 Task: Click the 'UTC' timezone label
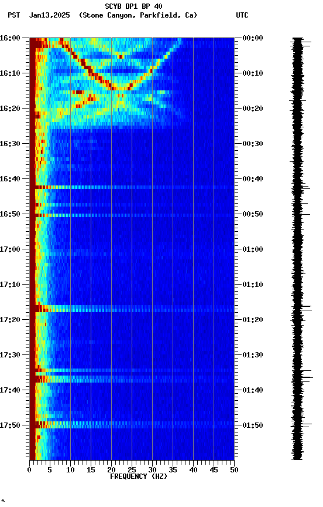click(x=242, y=15)
